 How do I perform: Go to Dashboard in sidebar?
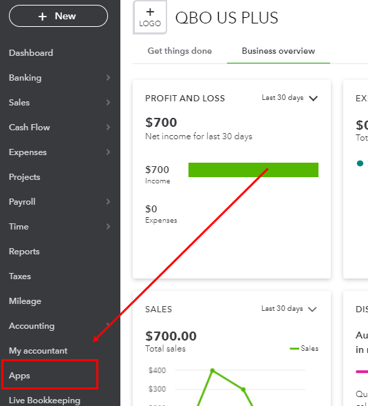click(x=31, y=53)
